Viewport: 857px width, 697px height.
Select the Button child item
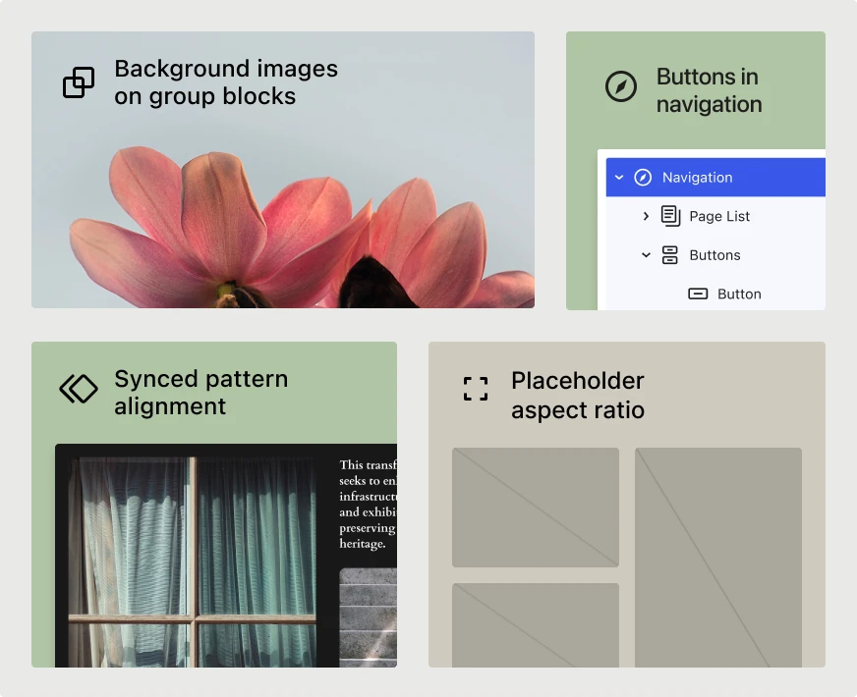tap(739, 294)
